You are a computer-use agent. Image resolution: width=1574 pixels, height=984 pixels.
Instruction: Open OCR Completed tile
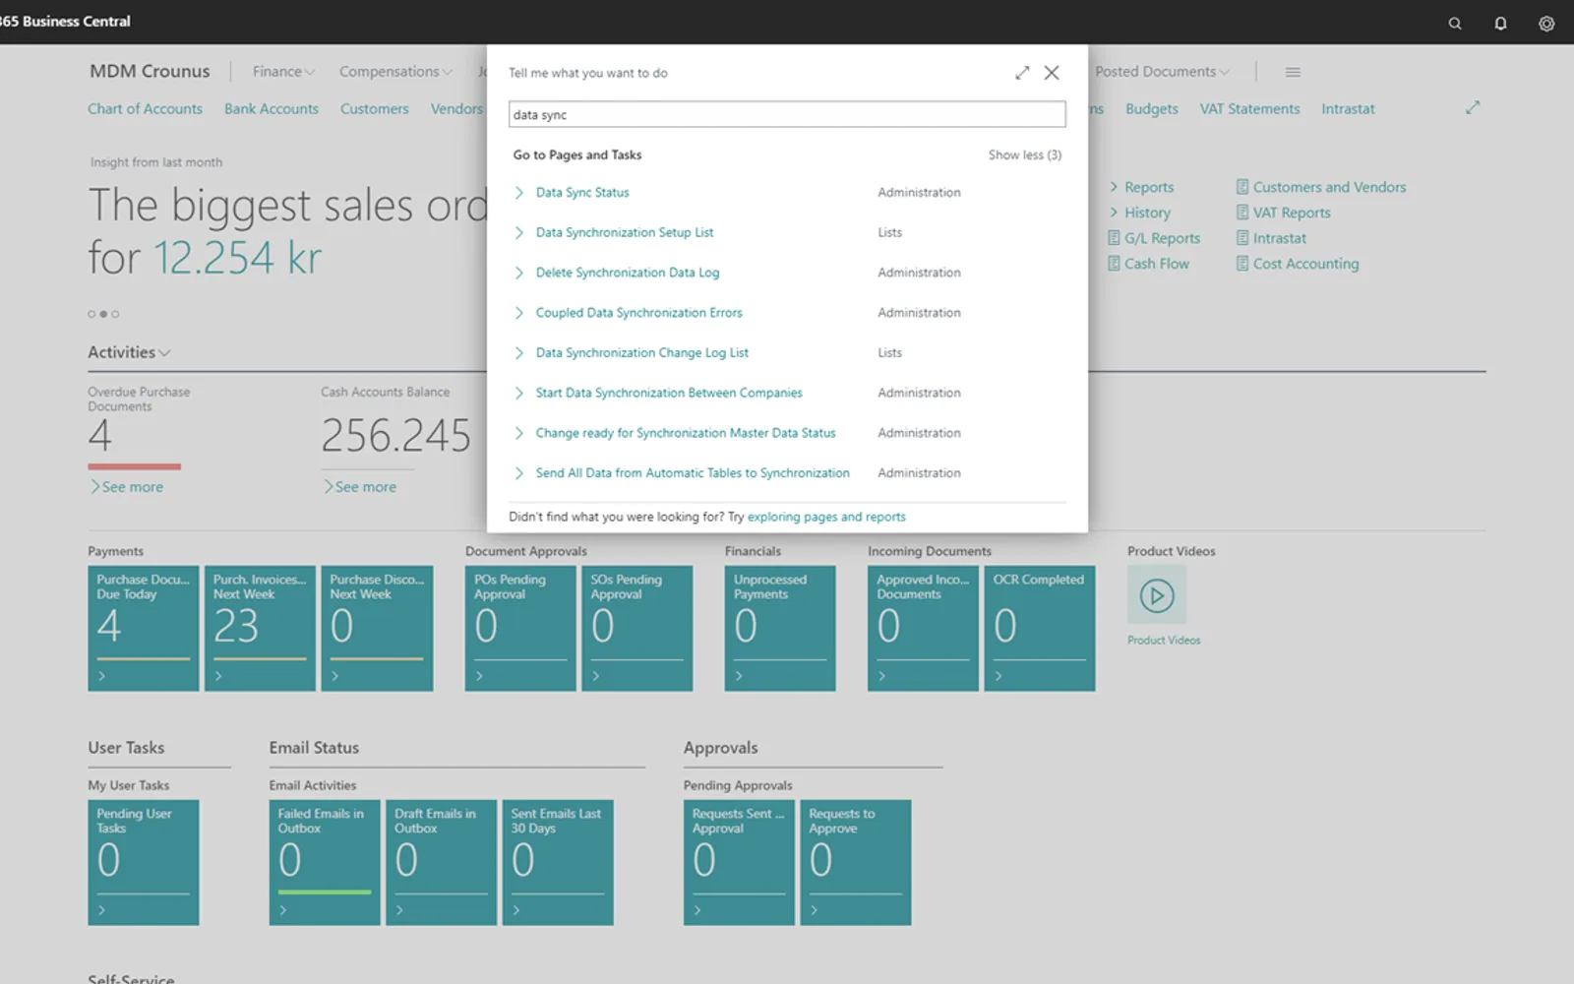click(1040, 628)
